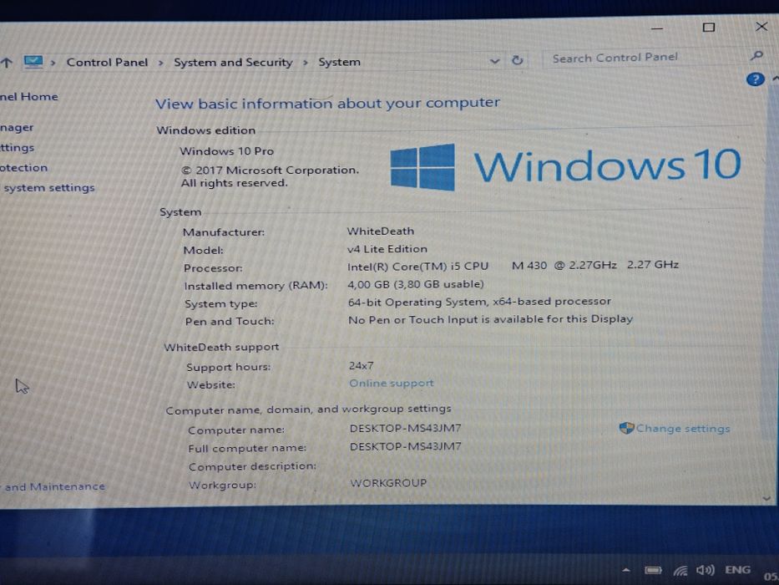The width and height of the screenshot is (779, 585).
Task: Click the 'Processor:' label
Action: click(x=213, y=268)
